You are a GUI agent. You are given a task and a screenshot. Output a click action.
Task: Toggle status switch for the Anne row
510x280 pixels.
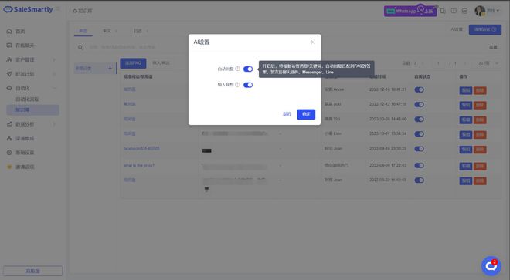pos(420,89)
